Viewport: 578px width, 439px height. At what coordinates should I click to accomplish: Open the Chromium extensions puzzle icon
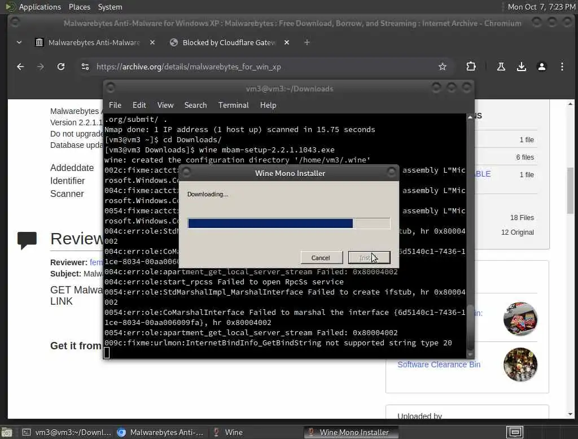pos(471,67)
